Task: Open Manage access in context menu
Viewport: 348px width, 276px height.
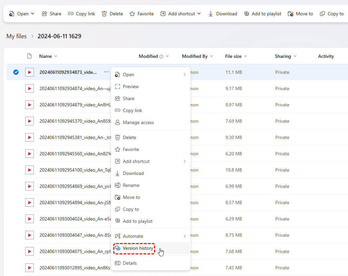Action: click(138, 122)
